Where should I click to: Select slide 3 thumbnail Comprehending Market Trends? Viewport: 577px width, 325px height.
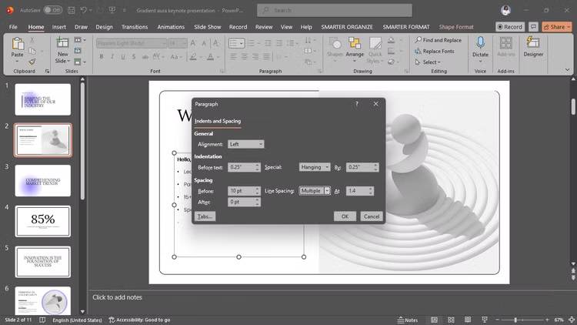click(42, 180)
